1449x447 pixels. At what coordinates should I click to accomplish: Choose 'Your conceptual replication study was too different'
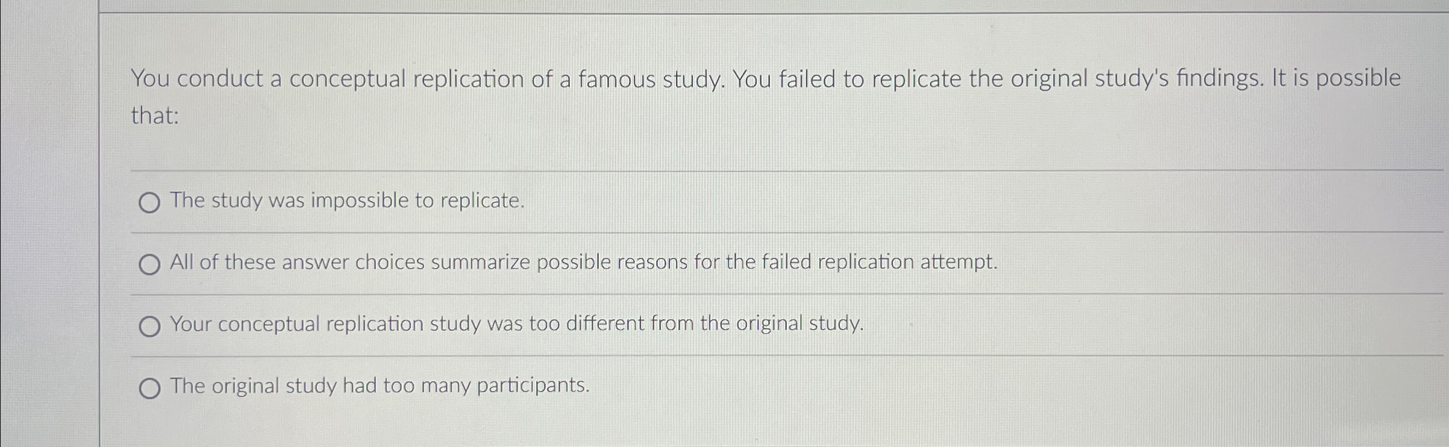pos(150,325)
